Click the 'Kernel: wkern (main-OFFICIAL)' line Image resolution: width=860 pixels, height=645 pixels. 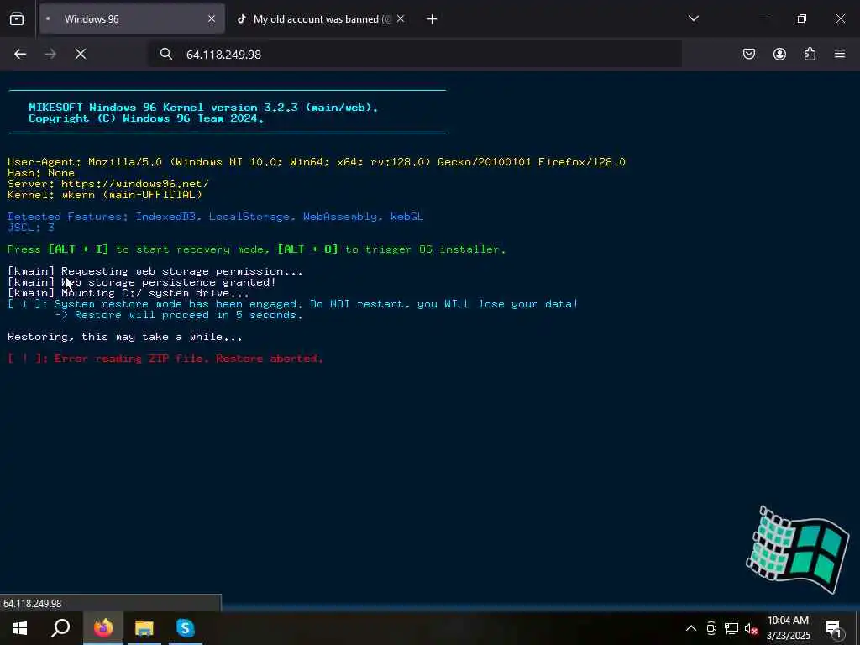tap(105, 195)
